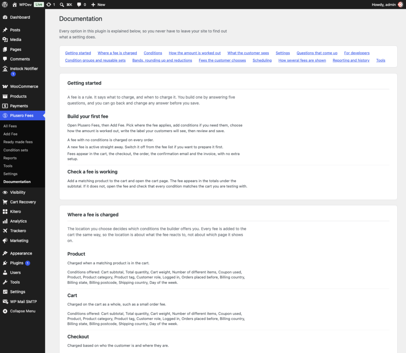The image size is (406, 353).
Task: Open Questions that come up link
Action: (317, 53)
